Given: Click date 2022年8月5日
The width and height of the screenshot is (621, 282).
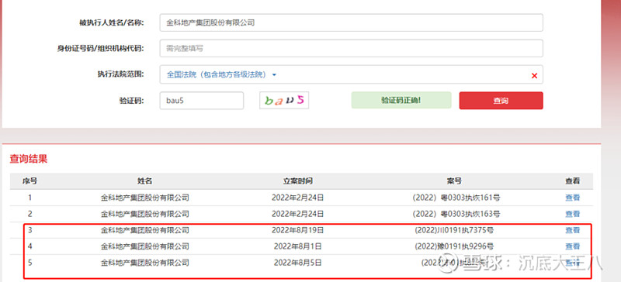Looking at the screenshot, I should [x=298, y=263].
